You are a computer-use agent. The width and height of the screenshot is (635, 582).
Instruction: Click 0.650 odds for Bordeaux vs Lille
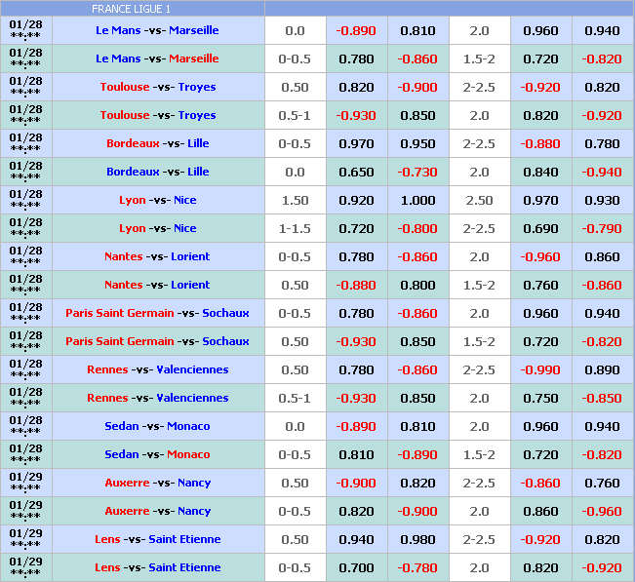coord(356,172)
